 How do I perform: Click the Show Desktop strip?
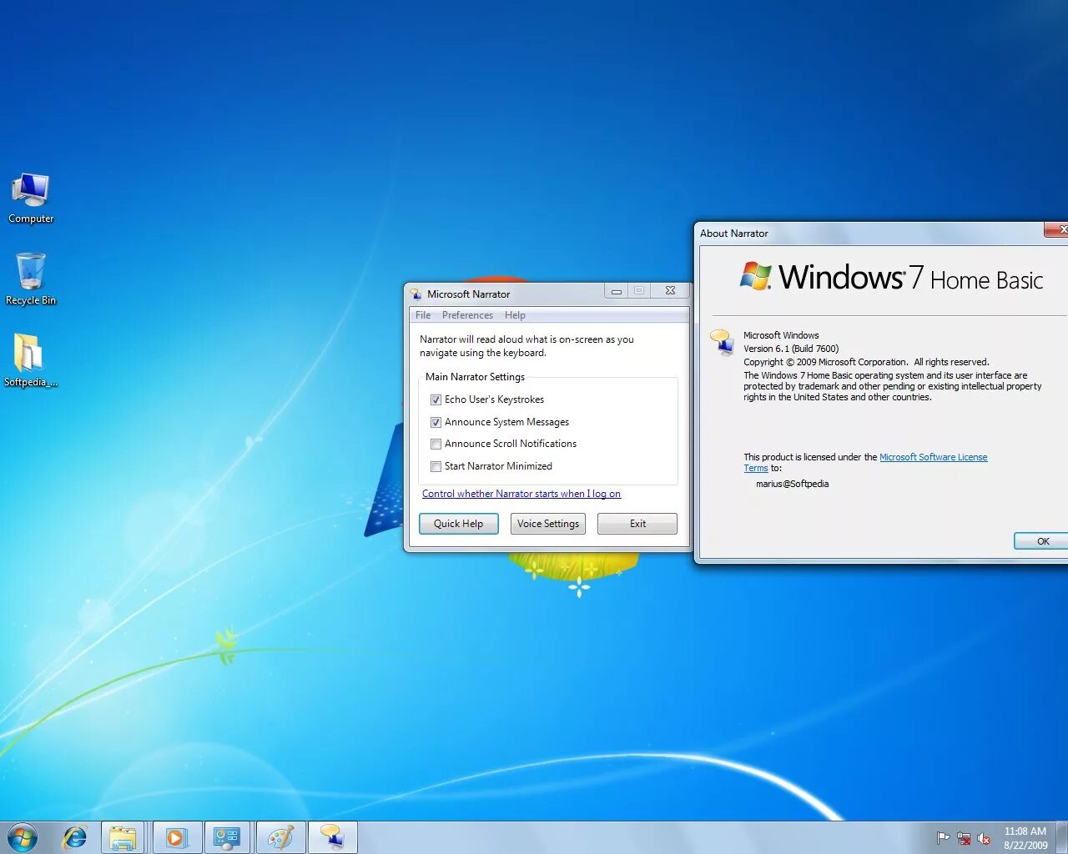pyautogui.click(x=1062, y=837)
